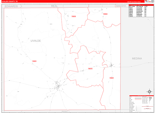Click the 'LOC' column header
This screenshot has height=113, width=155.
point(146,6)
